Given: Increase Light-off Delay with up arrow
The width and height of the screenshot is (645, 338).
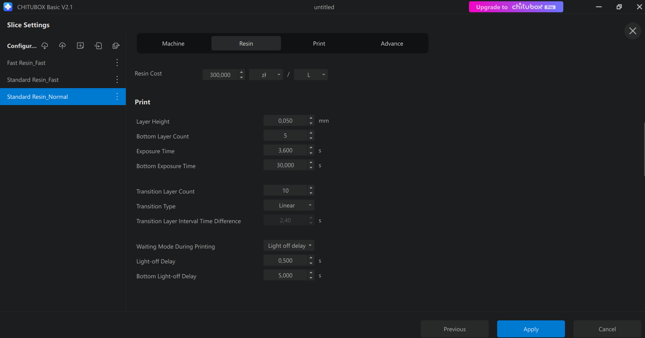Looking at the screenshot, I should pyautogui.click(x=311, y=258).
